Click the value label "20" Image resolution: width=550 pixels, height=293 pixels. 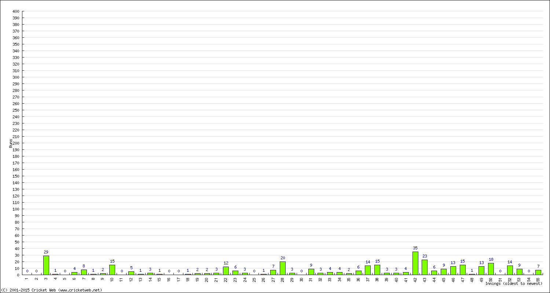pyautogui.click(x=283, y=258)
